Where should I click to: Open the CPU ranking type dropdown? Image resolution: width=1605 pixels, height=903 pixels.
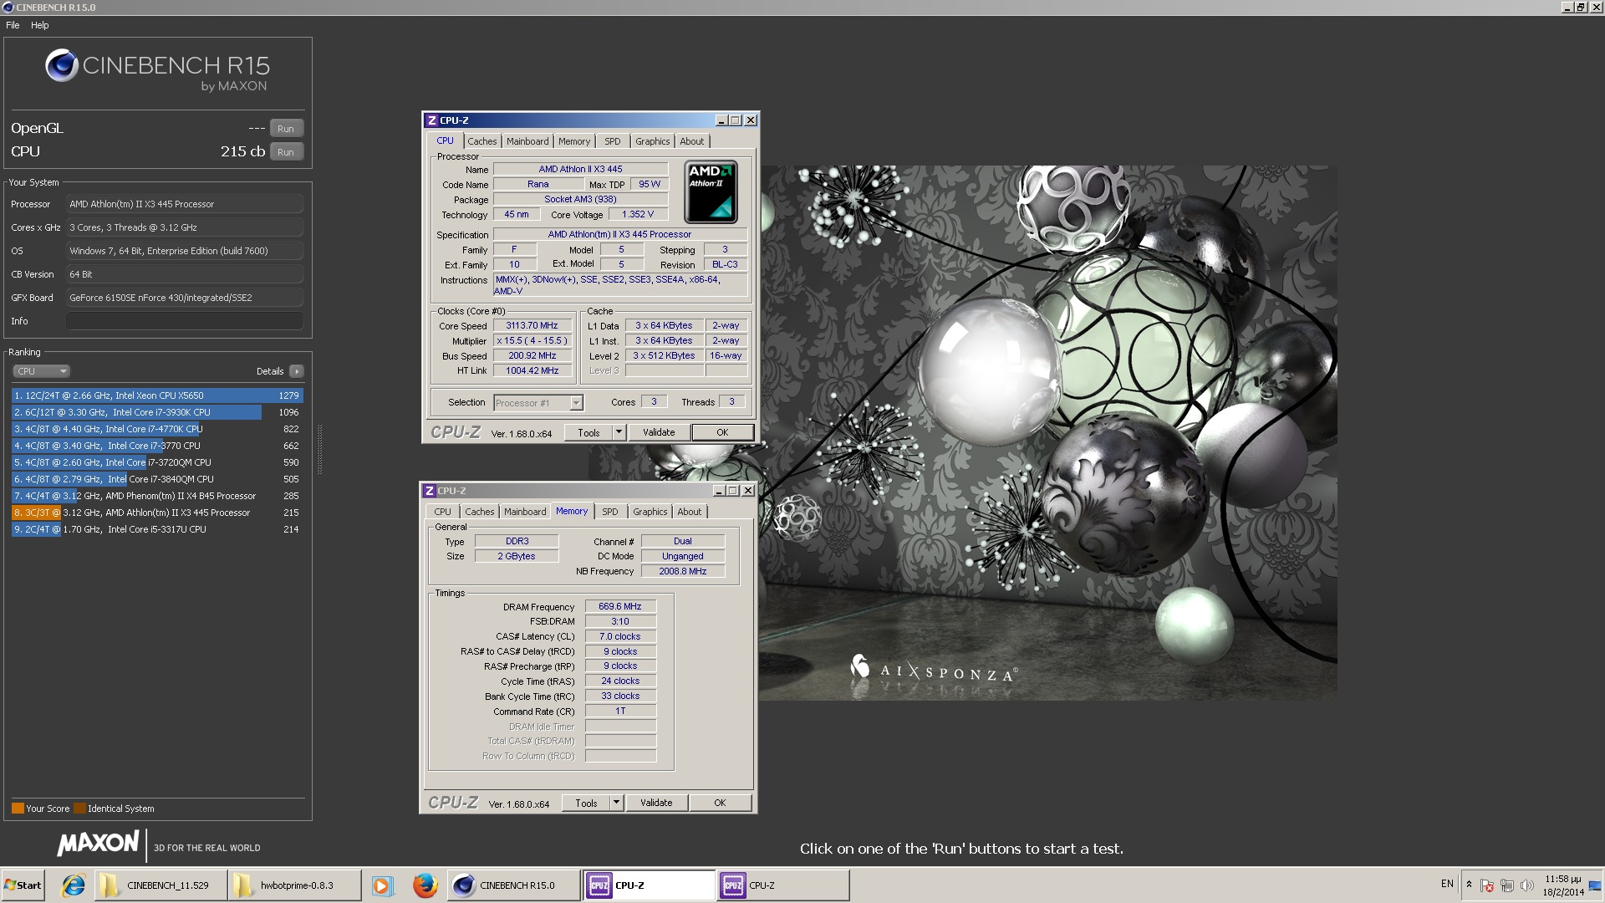41,371
